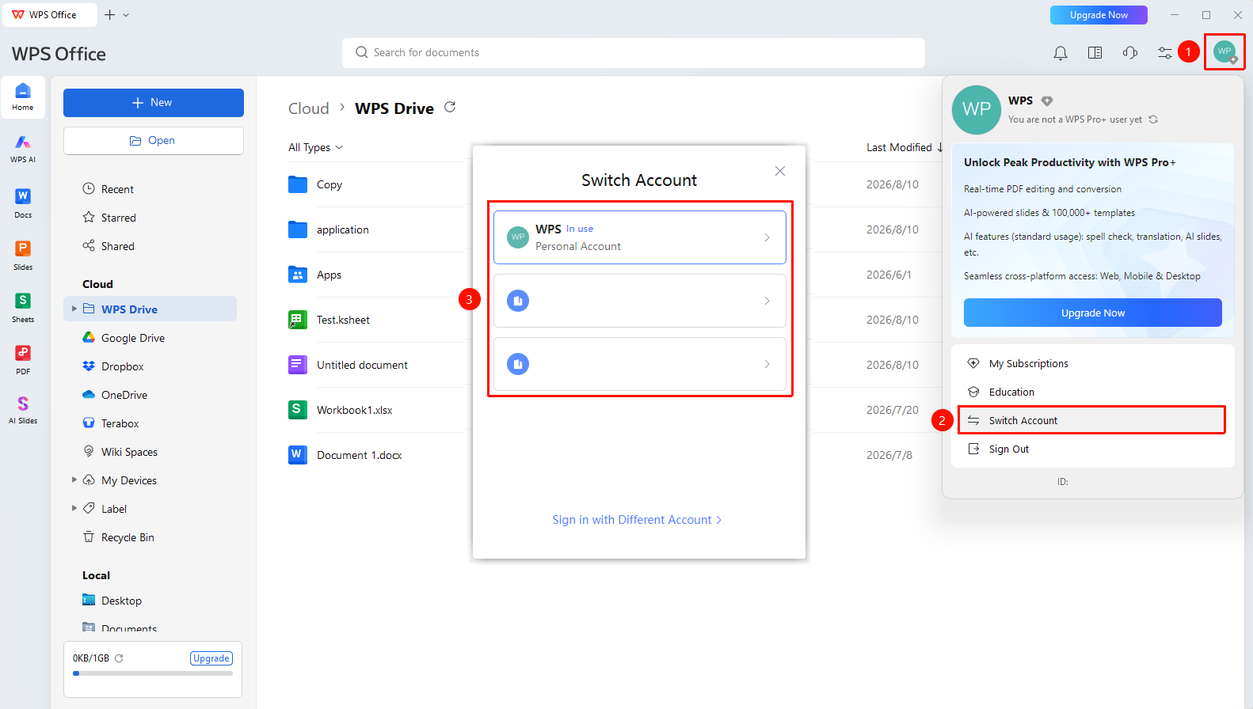Click the blue New button
Viewport: 1253px width, 709px height.
coord(154,103)
